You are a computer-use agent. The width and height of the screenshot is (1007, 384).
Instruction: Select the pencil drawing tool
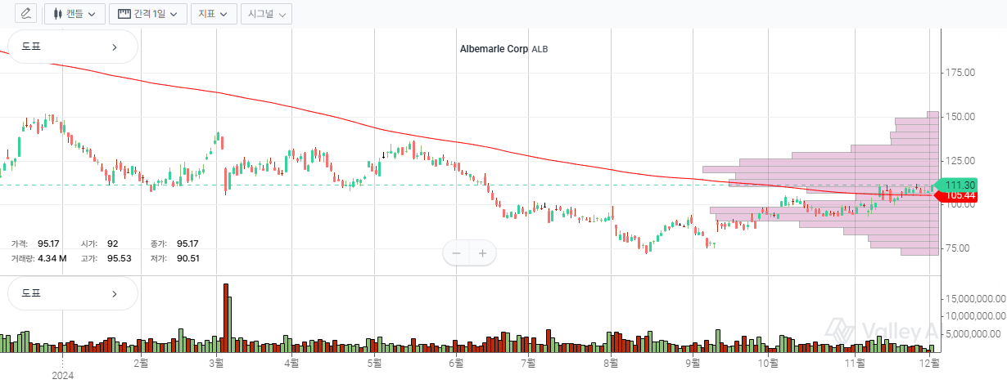pyautogui.click(x=25, y=14)
